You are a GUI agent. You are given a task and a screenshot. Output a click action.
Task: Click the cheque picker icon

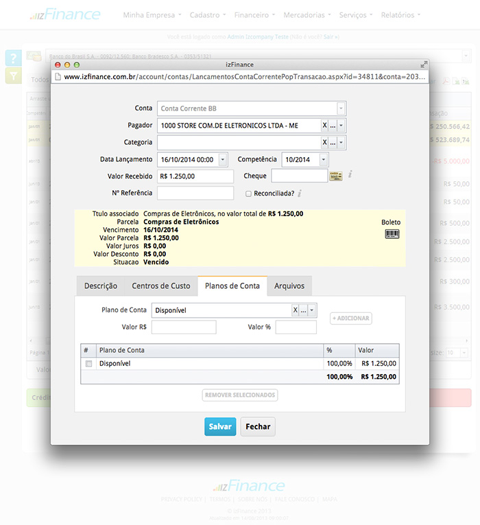point(335,176)
